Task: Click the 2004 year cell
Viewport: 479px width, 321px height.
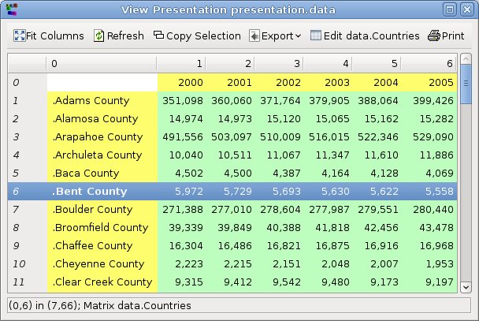Action: click(x=377, y=82)
